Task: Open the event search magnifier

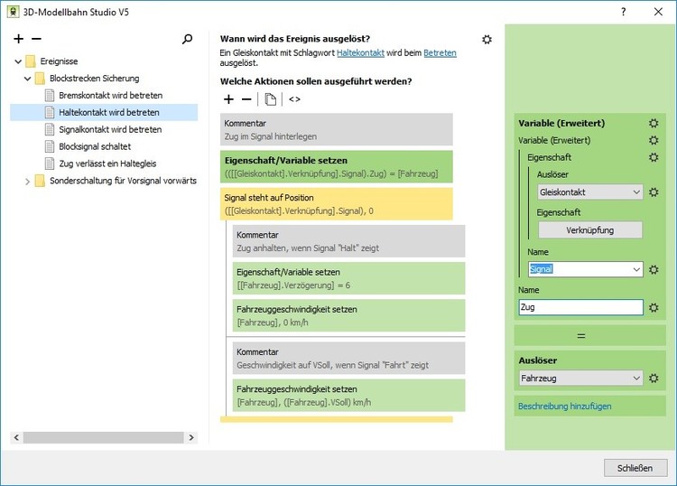Action: click(187, 40)
